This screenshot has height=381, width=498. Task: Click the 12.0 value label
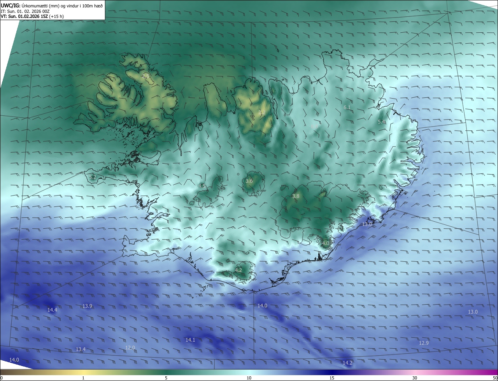[x=130, y=348]
